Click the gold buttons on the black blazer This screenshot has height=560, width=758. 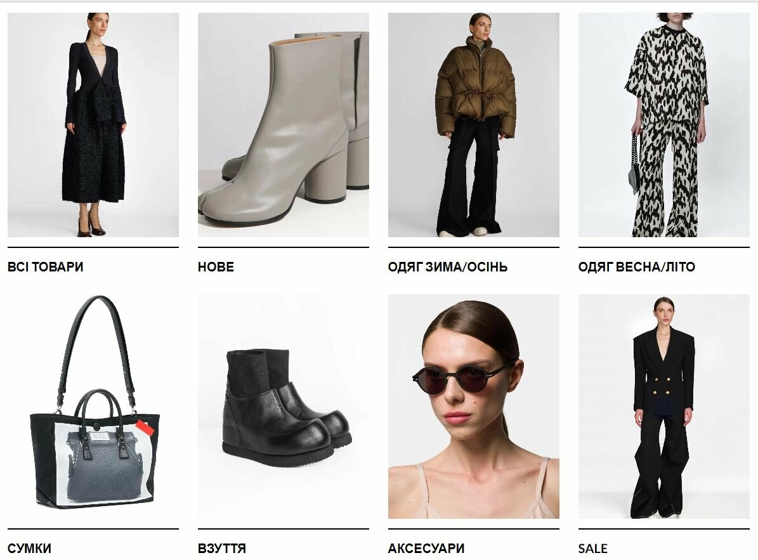[662, 385]
